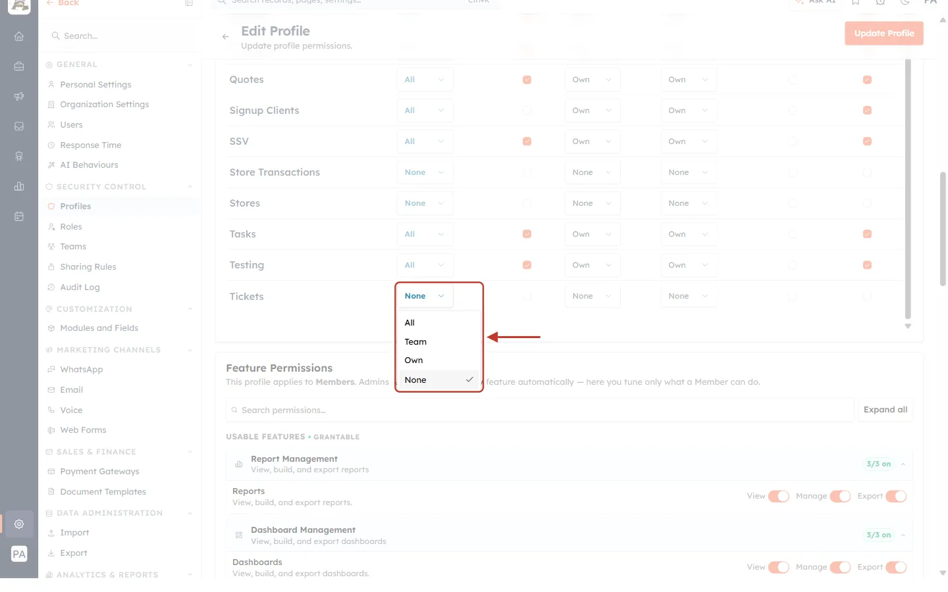The width and height of the screenshot is (948, 592).
Task: Click the WhatsApp channel icon in the sidebar
Action: click(x=51, y=370)
